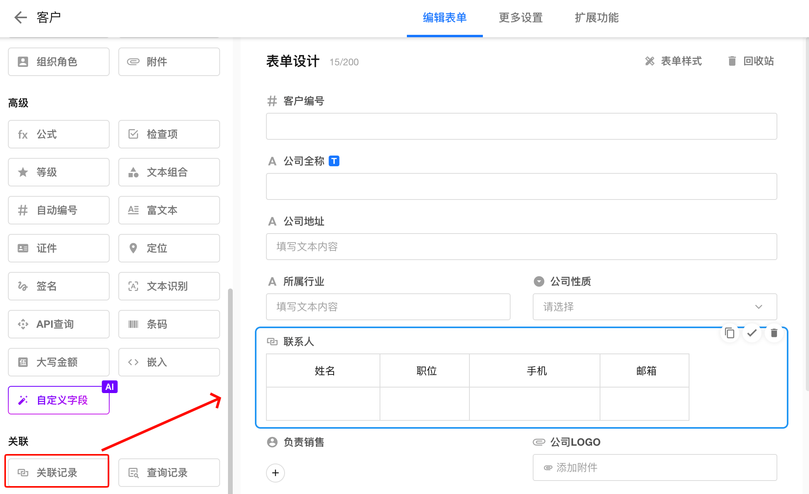Add the 关联记录 field
This screenshot has width=809, height=494.
click(58, 473)
